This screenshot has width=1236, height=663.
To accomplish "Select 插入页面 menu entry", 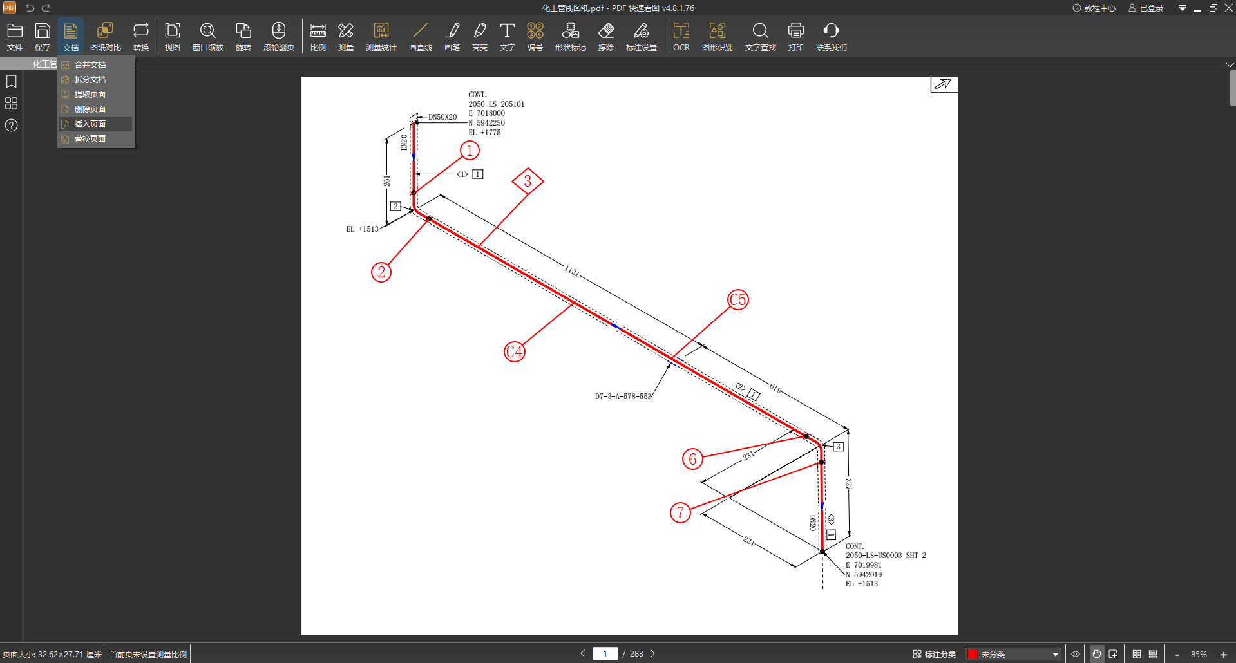I will 90,124.
